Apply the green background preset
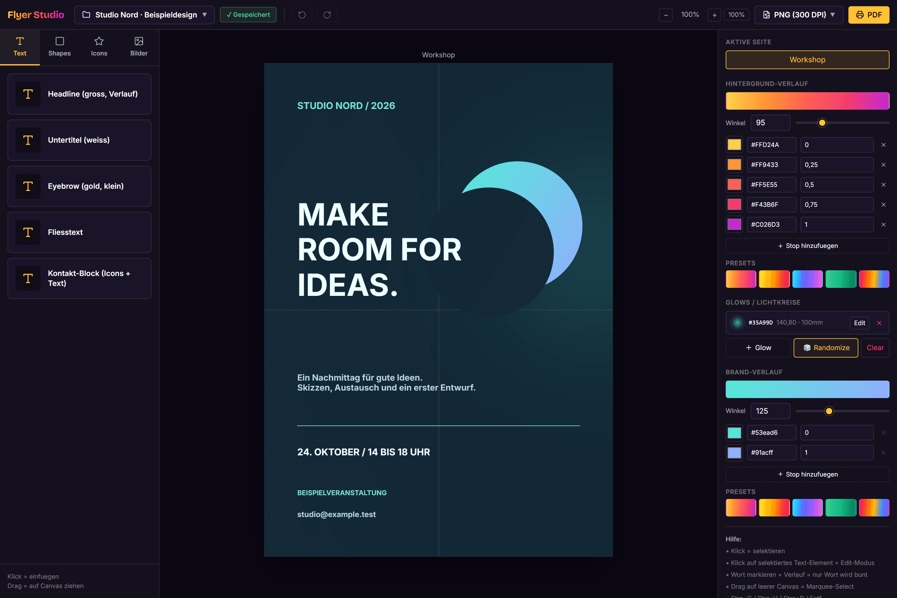 point(841,279)
